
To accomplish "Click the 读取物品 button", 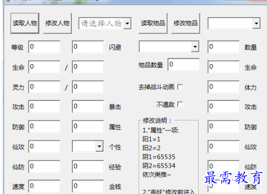I will (x=153, y=23).
